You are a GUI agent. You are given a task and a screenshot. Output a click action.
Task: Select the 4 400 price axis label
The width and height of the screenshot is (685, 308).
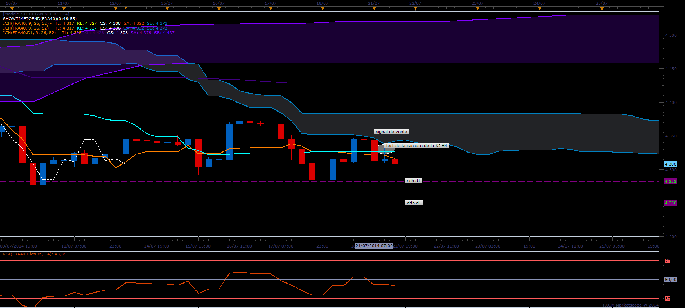click(671, 103)
